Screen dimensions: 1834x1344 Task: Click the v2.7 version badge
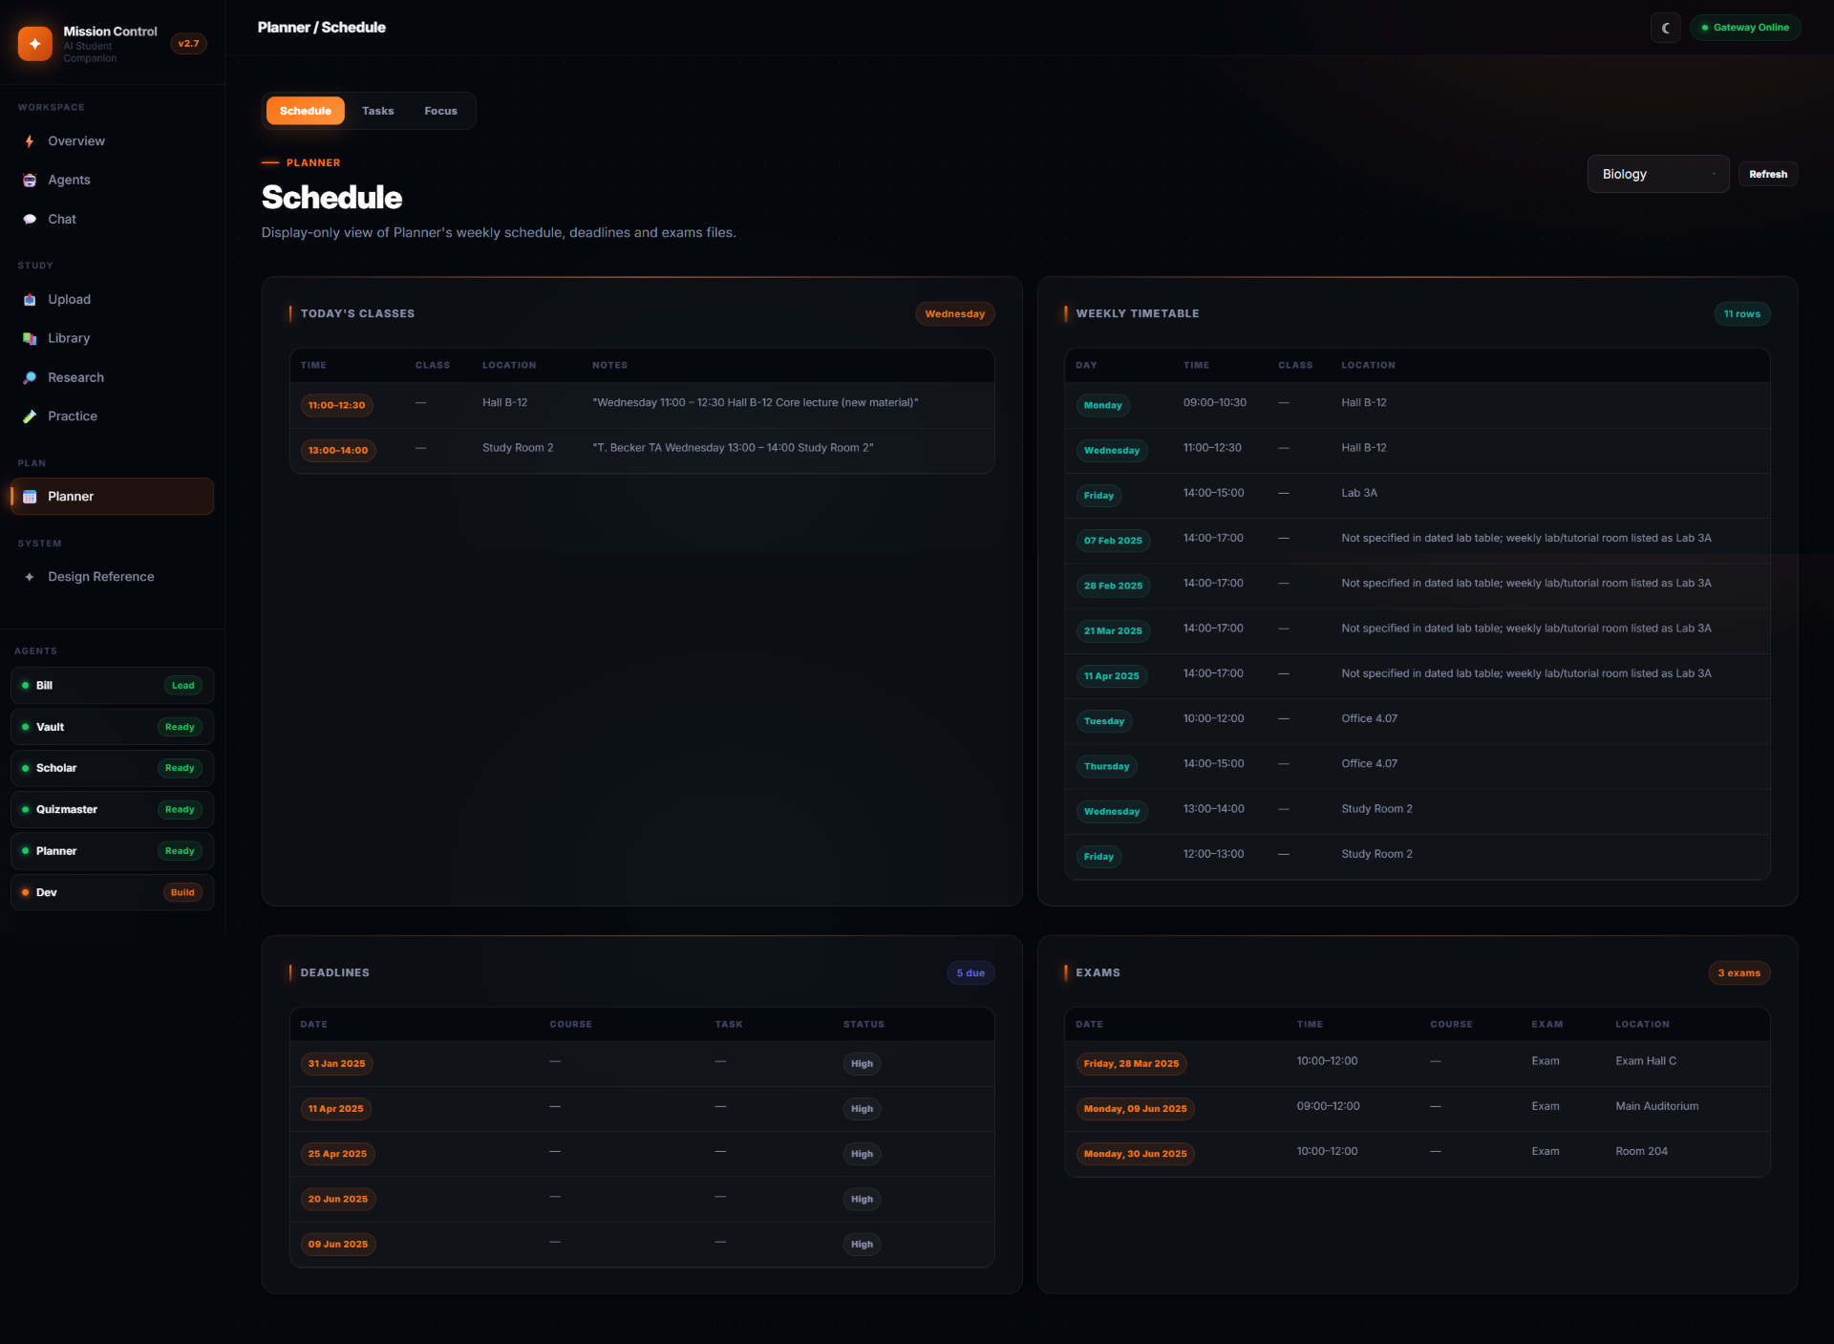tap(189, 44)
